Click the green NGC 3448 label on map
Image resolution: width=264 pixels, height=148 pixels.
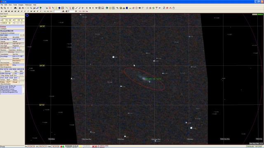click(153, 79)
